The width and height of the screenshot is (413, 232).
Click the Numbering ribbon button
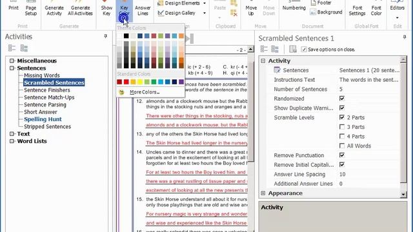click(x=294, y=6)
